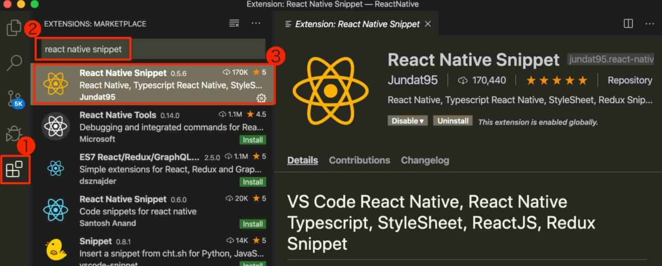
Task: Clear extensions search results icon
Action: pyautogui.click(x=234, y=24)
